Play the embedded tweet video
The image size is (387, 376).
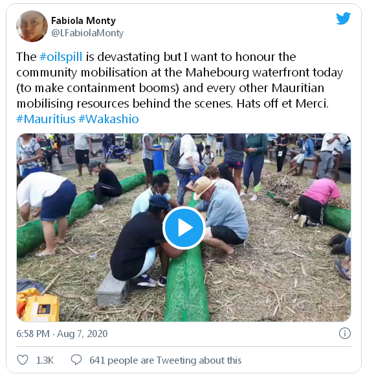tap(184, 228)
